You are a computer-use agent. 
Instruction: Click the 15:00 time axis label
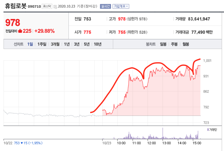[x=197, y=143]
